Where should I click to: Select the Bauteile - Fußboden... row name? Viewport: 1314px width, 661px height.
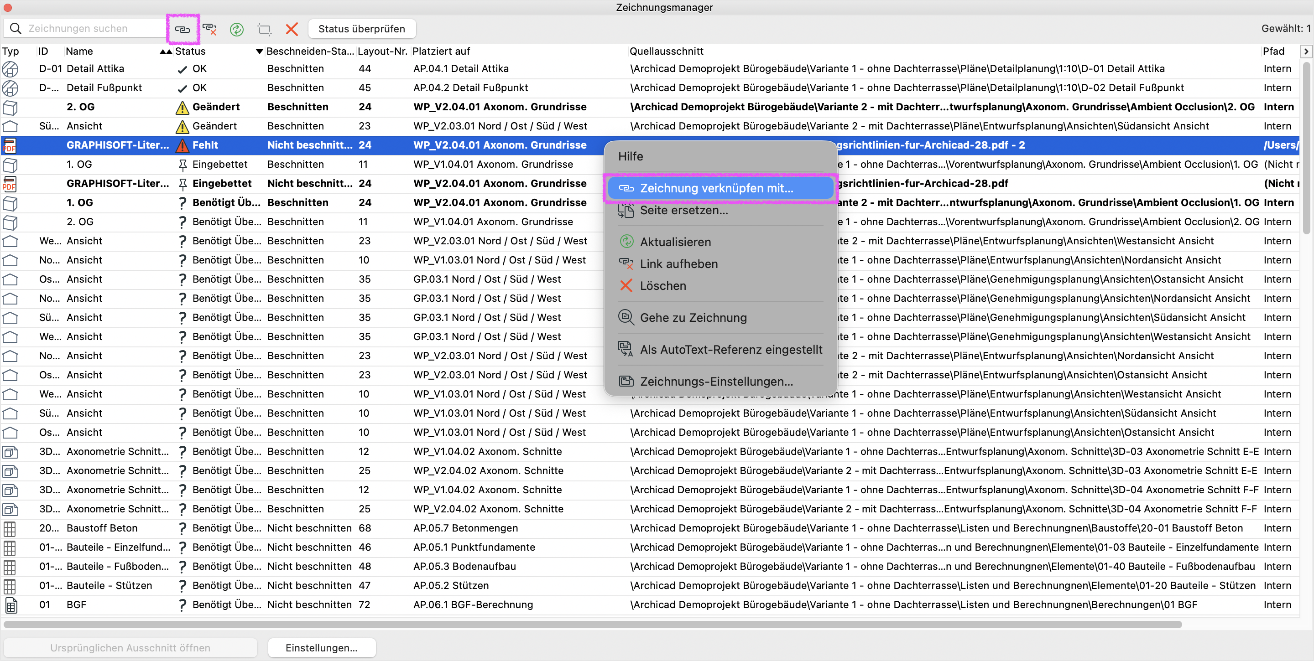tap(117, 567)
